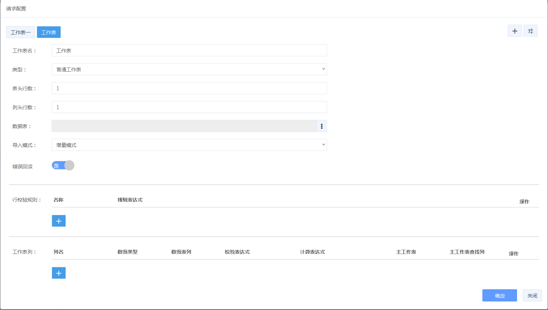Focus the 工作表名 text field

pyautogui.click(x=189, y=51)
